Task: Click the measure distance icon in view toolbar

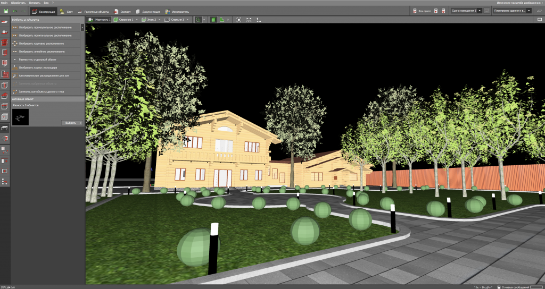Action: click(x=259, y=20)
